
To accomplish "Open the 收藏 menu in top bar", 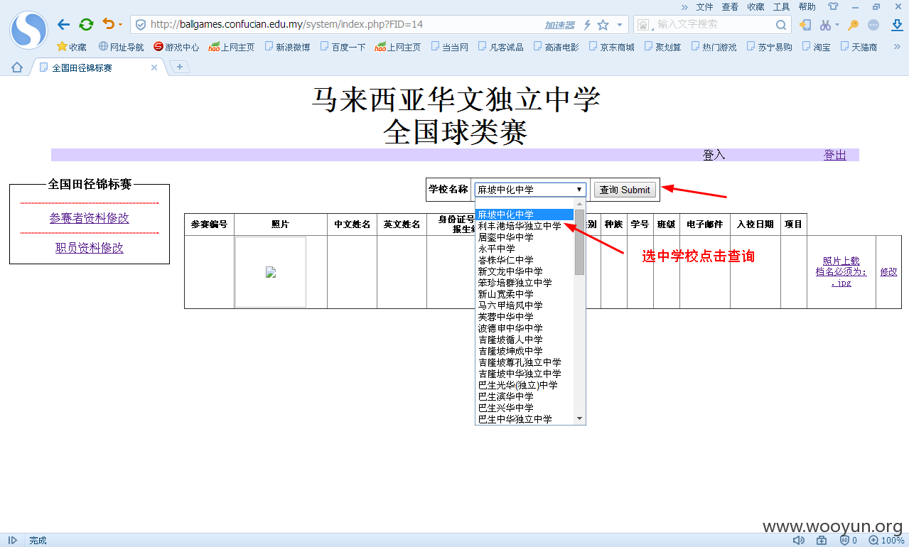I will (755, 6).
